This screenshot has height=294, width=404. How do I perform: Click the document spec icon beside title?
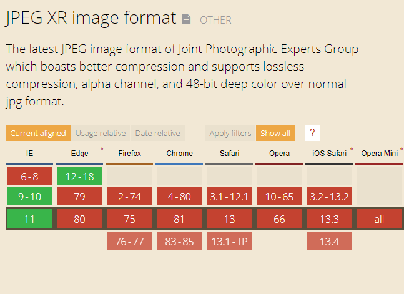pos(186,20)
